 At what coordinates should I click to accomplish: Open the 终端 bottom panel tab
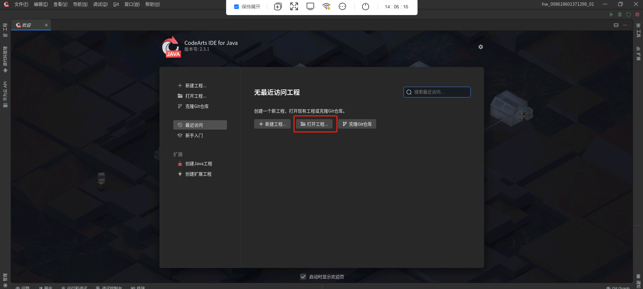click(138, 287)
